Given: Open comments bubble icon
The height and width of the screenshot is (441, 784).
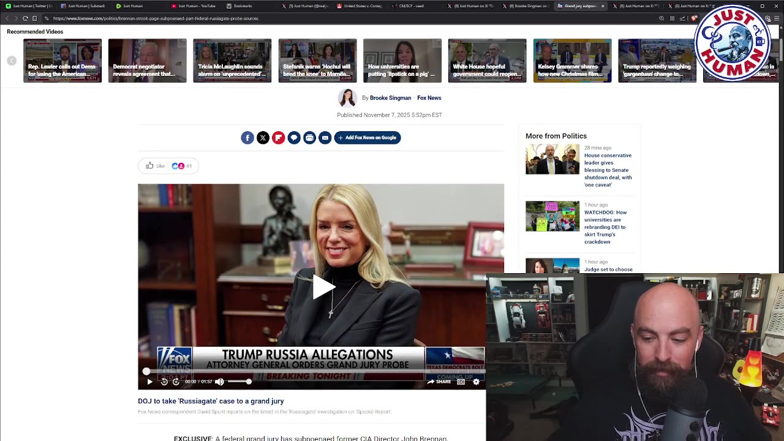Looking at the screenshot, I should 294,138.
